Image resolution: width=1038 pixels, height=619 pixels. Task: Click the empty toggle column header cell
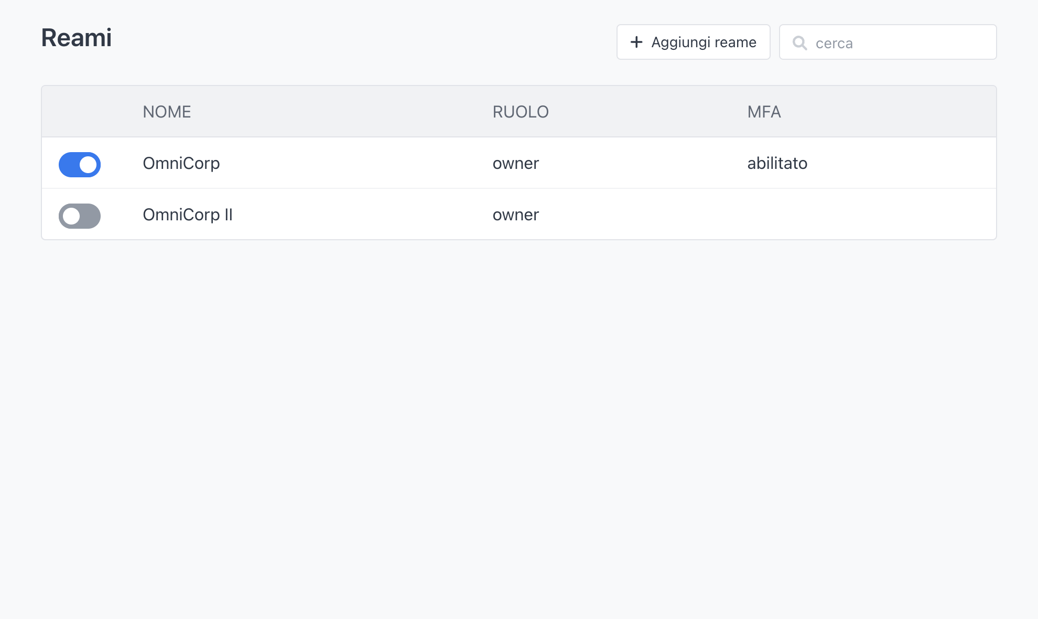pyautogui.click(x=80, y=112)
